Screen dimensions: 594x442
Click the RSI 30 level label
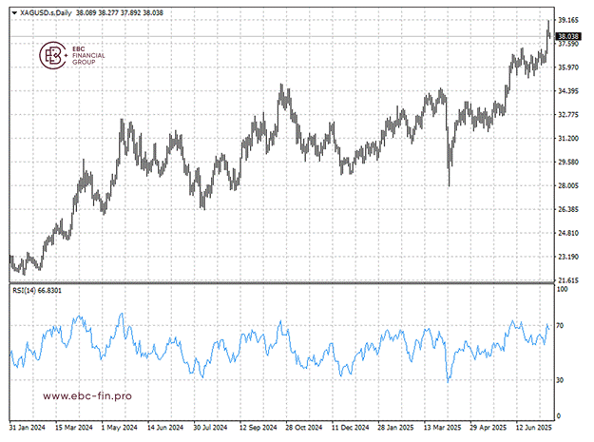(560, 380)
